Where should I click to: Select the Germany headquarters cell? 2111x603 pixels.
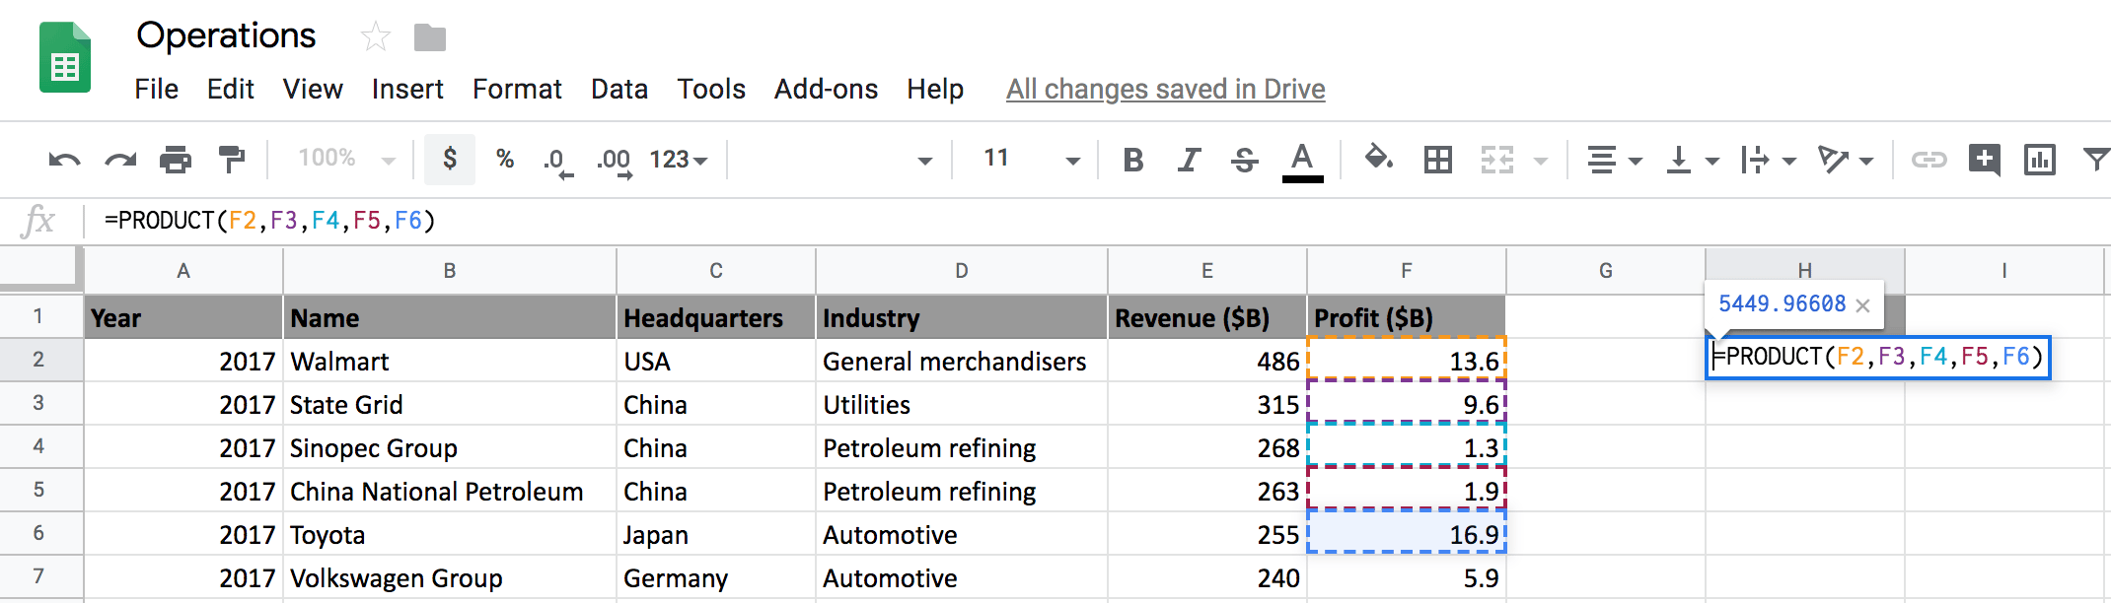(716, 577)
